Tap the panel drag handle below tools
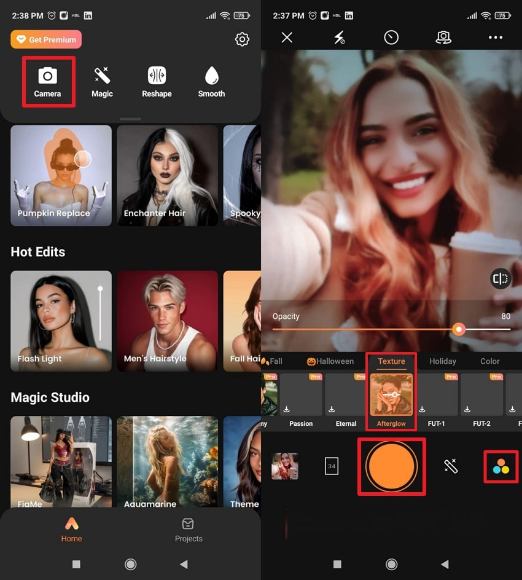522x580 pixels. (x=130, y=119)
